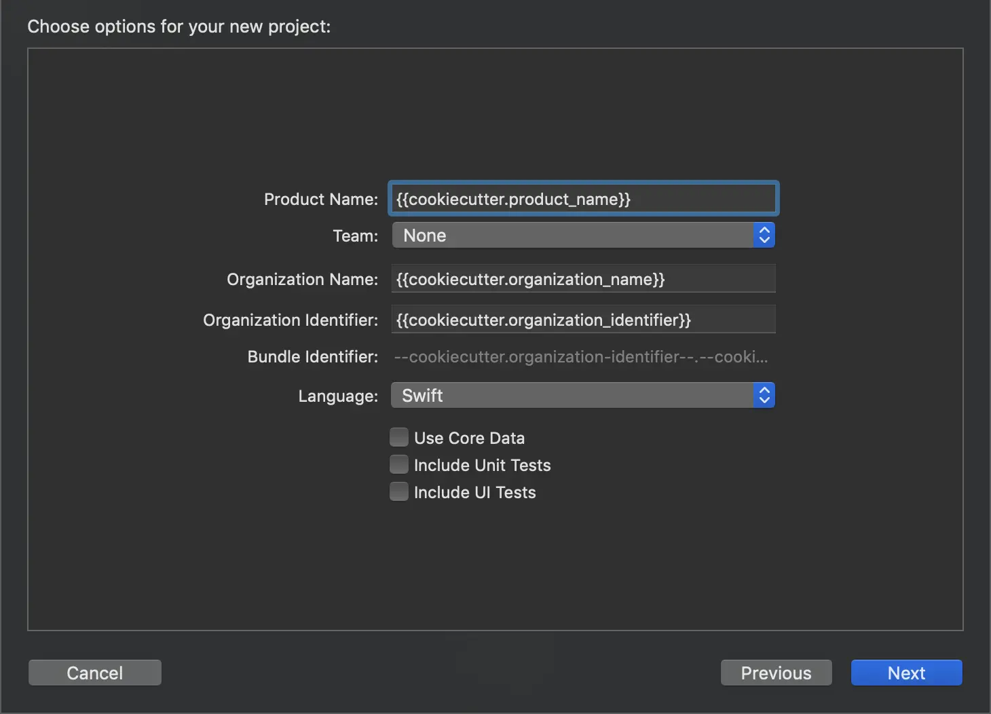Click the "Use Core Data" label text
Image resolution: width=991 pixels, height=714 pixels.
pos(469,438)
